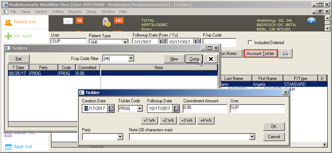
Task: Click the Commitment Amount input field
Action: pyautogui.click(x=204, y=109)
